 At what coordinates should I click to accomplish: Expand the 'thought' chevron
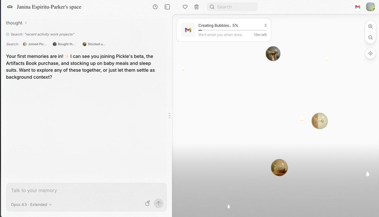pos(26,23)
